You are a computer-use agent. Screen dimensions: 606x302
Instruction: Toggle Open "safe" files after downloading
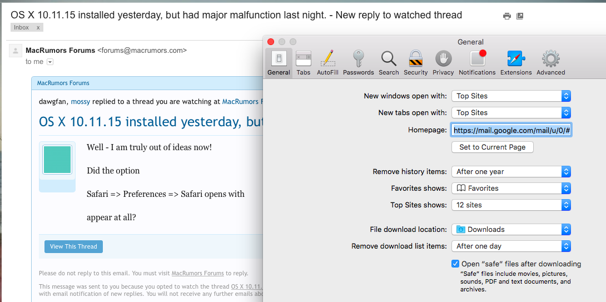click(x=455, y=264)
